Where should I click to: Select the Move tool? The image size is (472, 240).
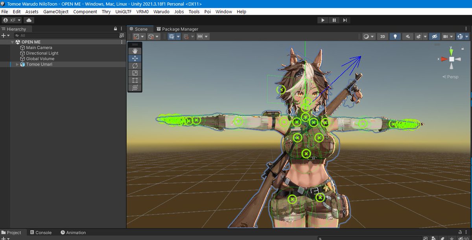pos(135,58)
